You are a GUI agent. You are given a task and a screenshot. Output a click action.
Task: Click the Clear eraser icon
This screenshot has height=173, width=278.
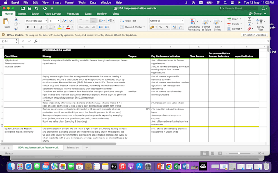tap(249, 29)
